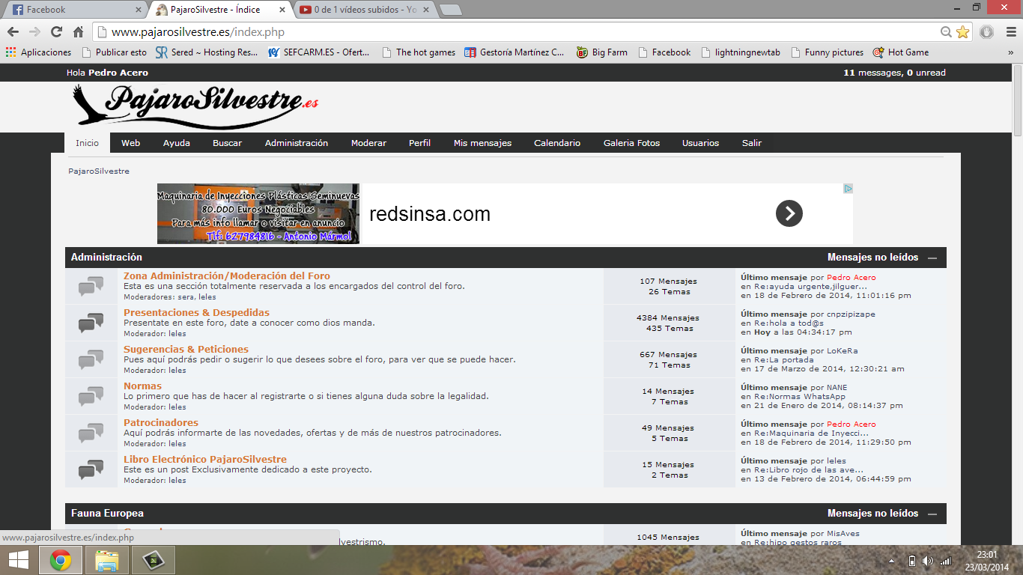Open the Galeria Fotos menu item
Viewport: 1023px width, 575px height.
[x=631, y=143]
